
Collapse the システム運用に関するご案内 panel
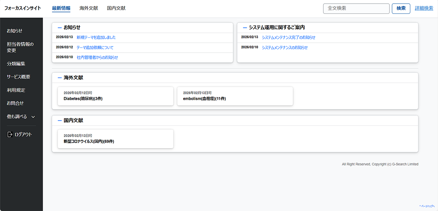(x=245, y=27)
